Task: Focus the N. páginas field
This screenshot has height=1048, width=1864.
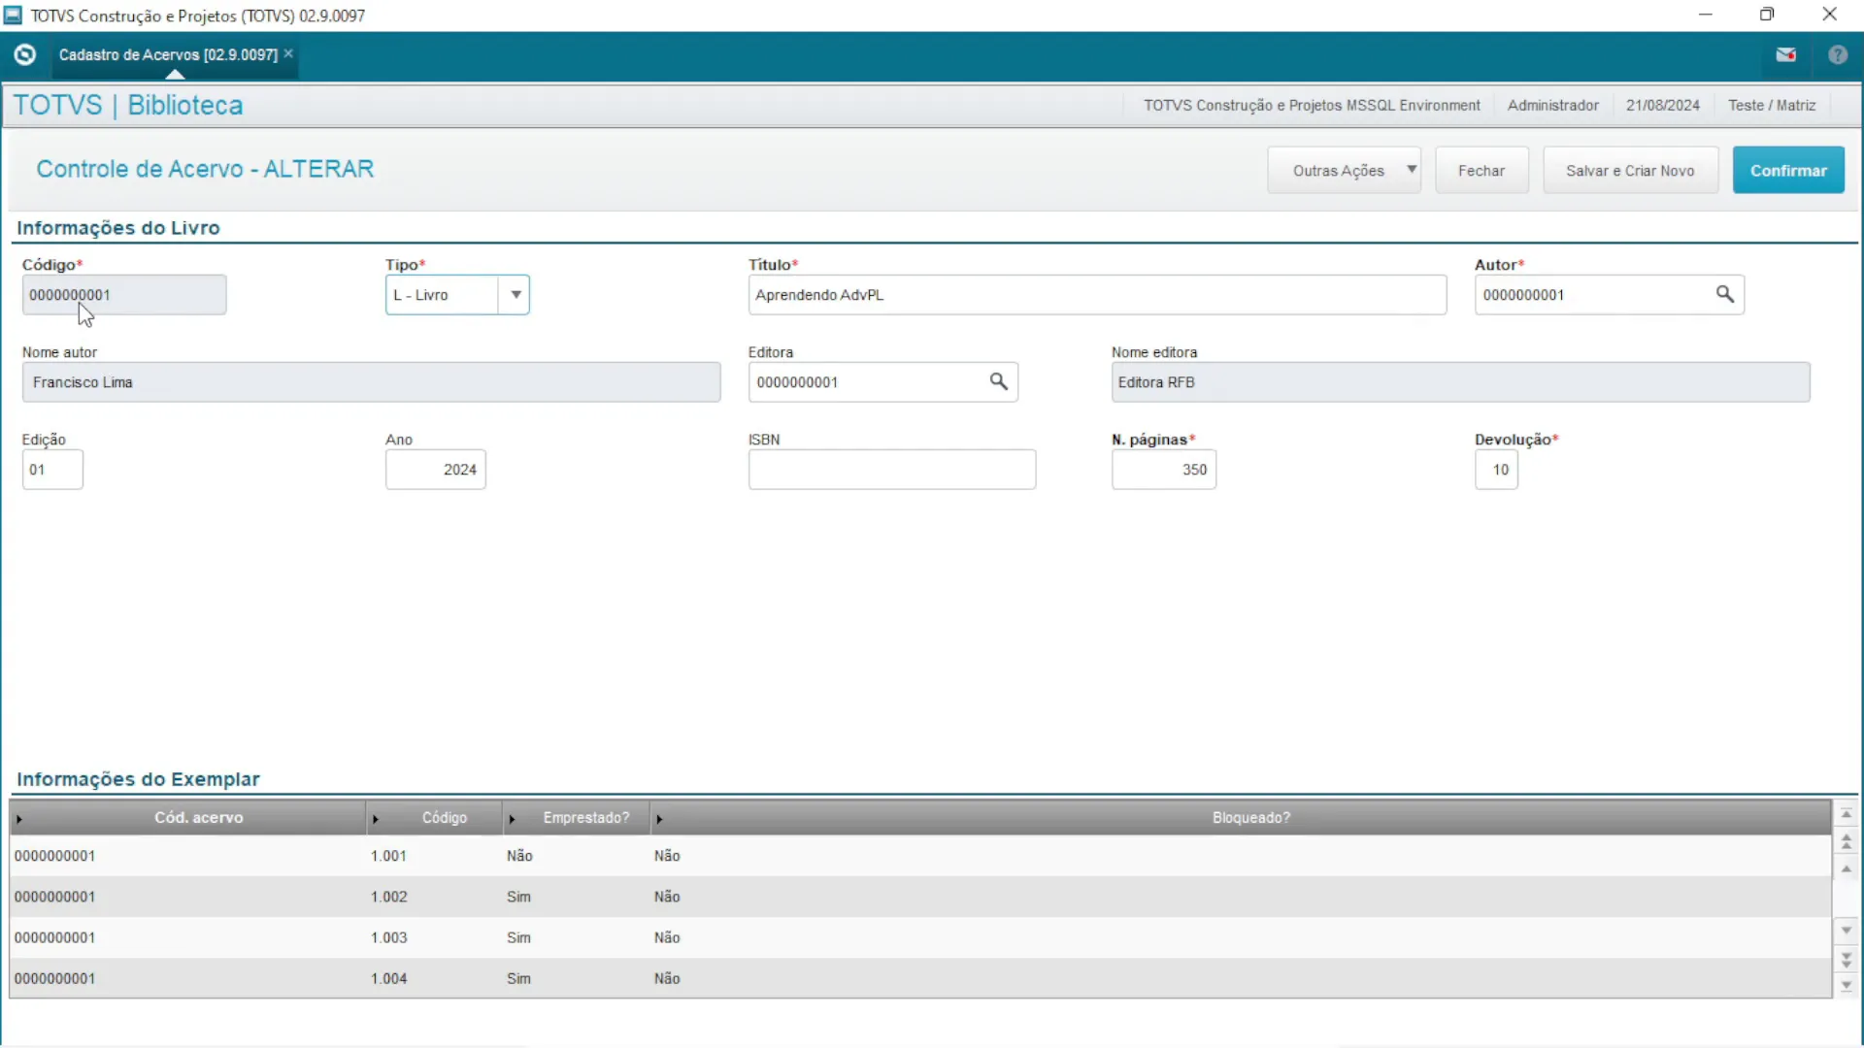Action: pyautogui.click(x=1163, y=469)
